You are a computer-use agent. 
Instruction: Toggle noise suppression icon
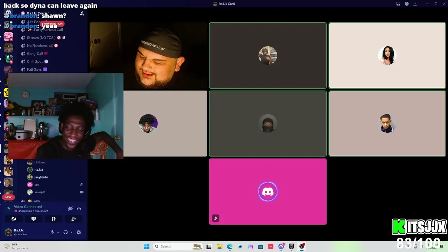(x=70, y=209)
